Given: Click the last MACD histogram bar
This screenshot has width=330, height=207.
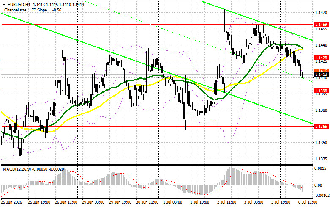Looking at the screenshot, I should tap(302, 188).
